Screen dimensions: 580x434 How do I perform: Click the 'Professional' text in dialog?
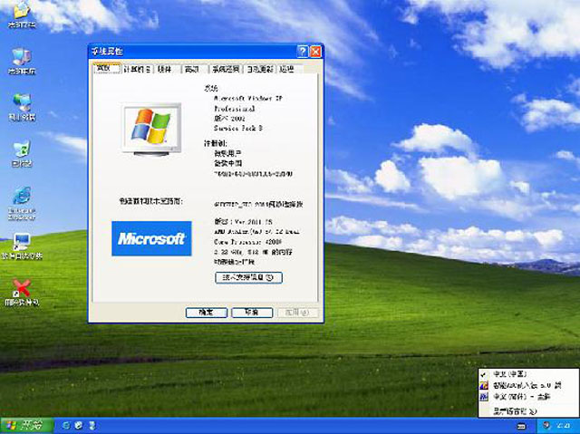235,109
